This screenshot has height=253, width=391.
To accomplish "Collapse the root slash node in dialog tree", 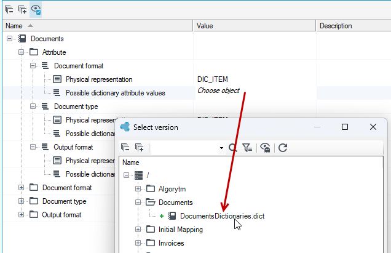I will (127, 175).
